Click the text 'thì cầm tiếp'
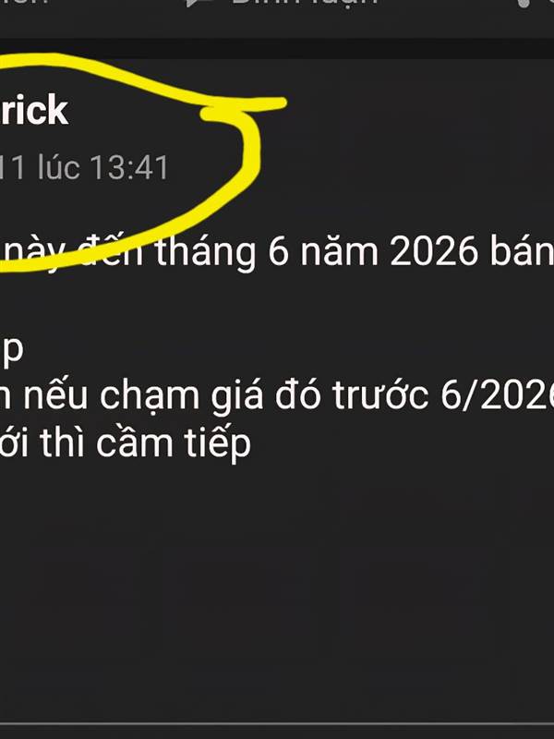The height and width of the screenshot is (739, 554). [145, 443]
